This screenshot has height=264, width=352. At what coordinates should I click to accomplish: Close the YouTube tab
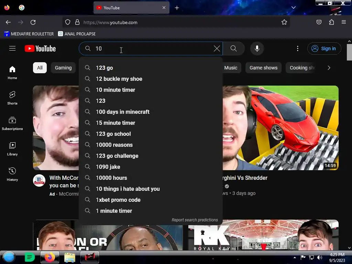tap(164, 8)
